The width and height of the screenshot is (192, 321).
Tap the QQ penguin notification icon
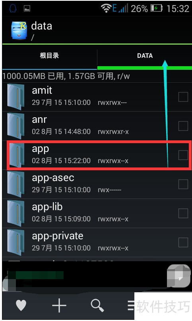[x=13, y=8]
